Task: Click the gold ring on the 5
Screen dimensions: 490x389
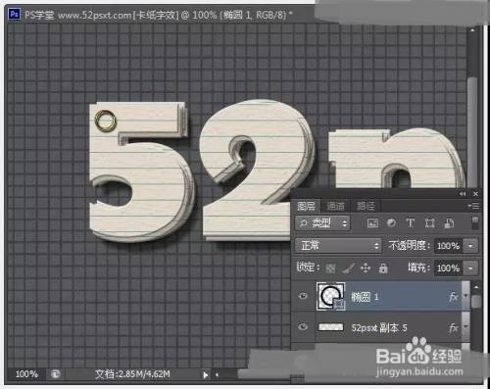Action: coord(105,121)
